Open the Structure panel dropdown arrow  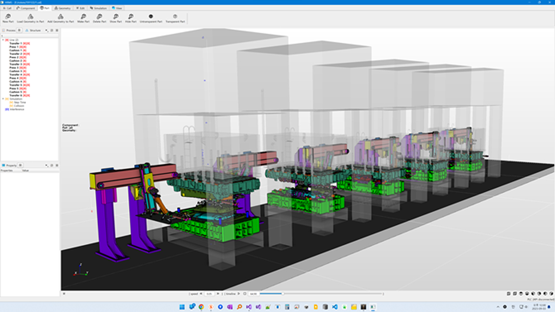click(x=46, y=31)
